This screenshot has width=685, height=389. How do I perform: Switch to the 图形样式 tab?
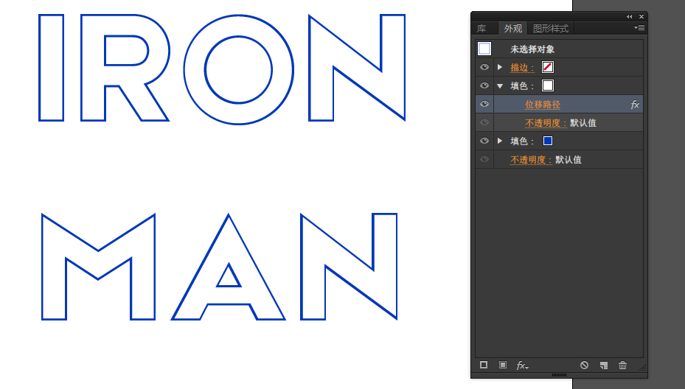pos(551,29)
